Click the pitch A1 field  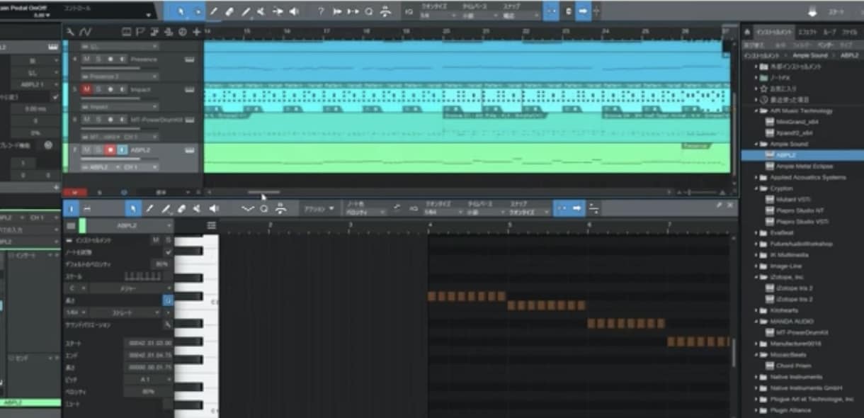pyautogui.click(x=147, y=380)
